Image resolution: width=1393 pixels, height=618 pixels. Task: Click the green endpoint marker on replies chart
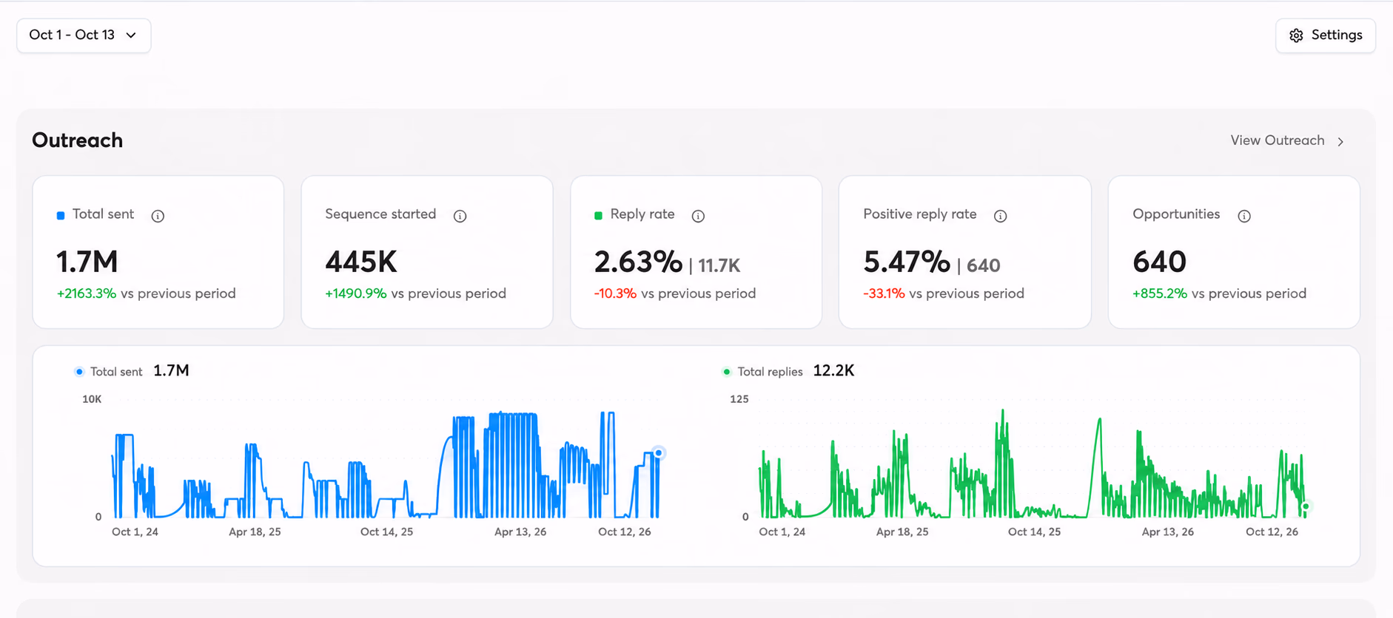(1306, 506)
